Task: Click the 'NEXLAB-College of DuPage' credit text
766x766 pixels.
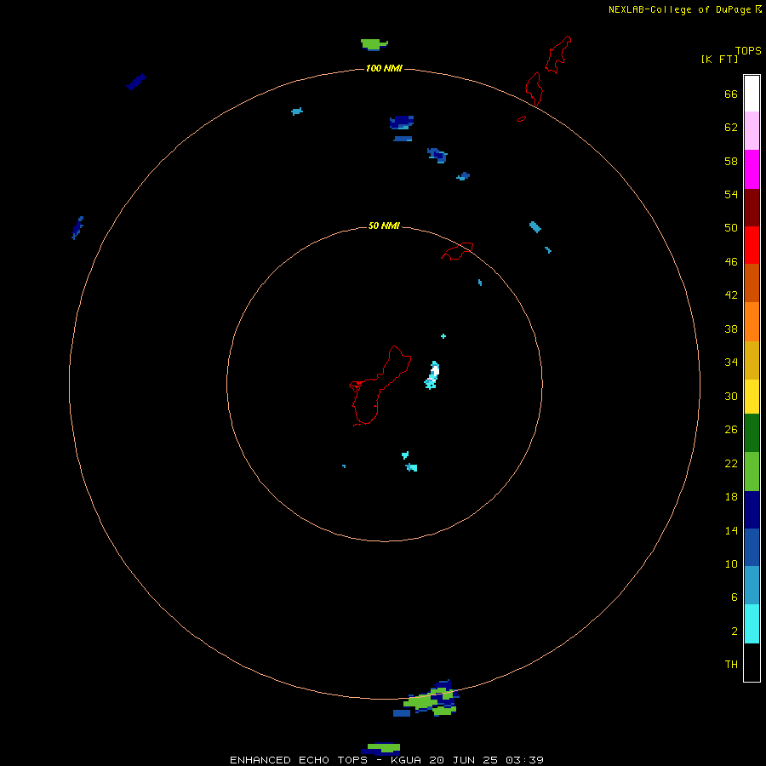Action: [x=679, y=9]
